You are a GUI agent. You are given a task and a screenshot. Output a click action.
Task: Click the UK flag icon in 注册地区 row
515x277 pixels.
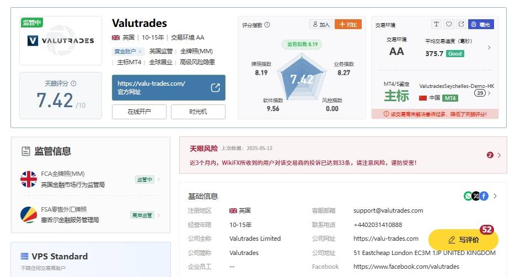coord(233,210)
